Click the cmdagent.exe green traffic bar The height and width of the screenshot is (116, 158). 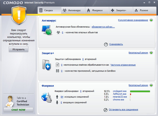point(140,91)
